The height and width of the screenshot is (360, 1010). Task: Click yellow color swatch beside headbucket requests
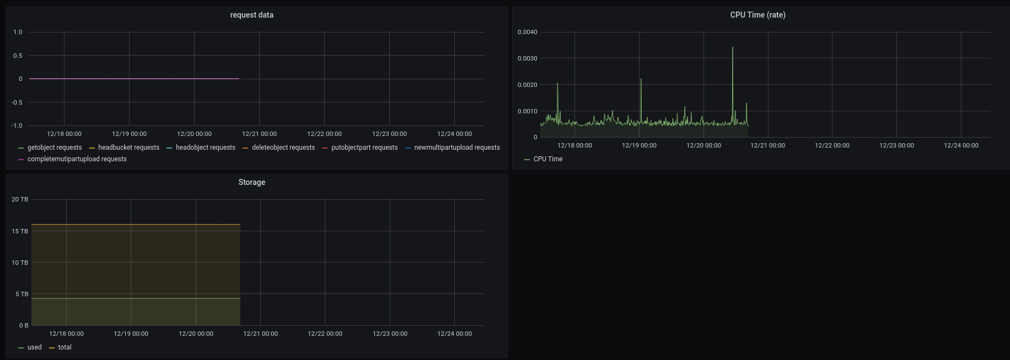coord(92,148)
